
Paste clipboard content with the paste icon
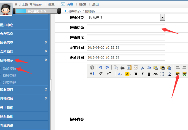click(156, 68)
